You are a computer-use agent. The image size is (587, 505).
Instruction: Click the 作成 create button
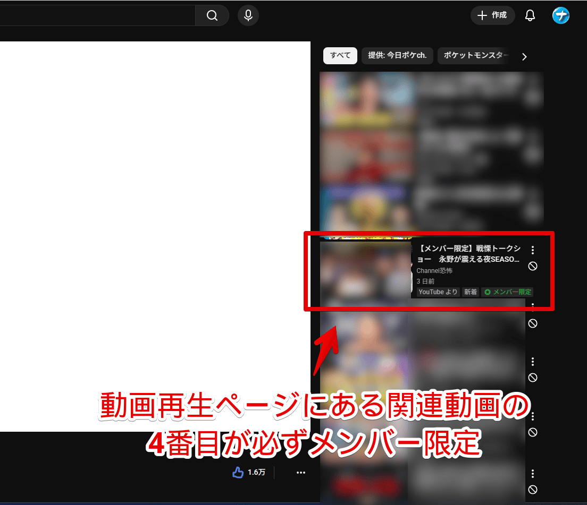(x=492, y=15)
